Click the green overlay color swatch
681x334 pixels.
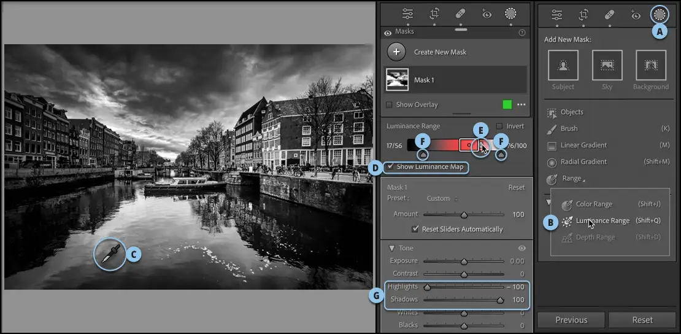507,105
